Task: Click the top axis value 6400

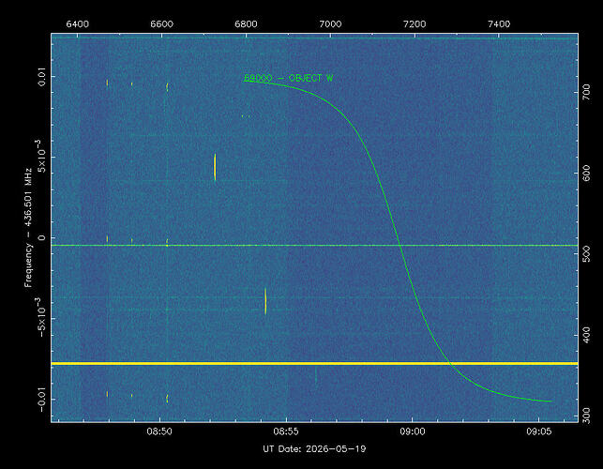Action: (x=77, y=24)
